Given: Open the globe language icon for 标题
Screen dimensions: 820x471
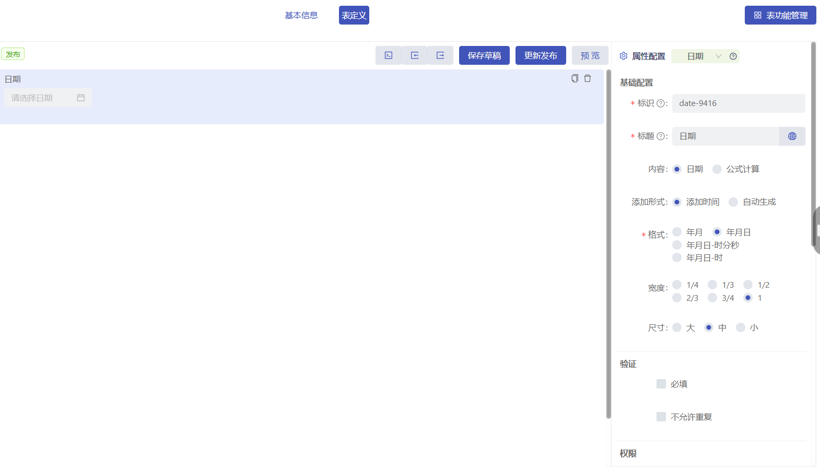Looking at the screenshot, I should (x=792, y=136).
